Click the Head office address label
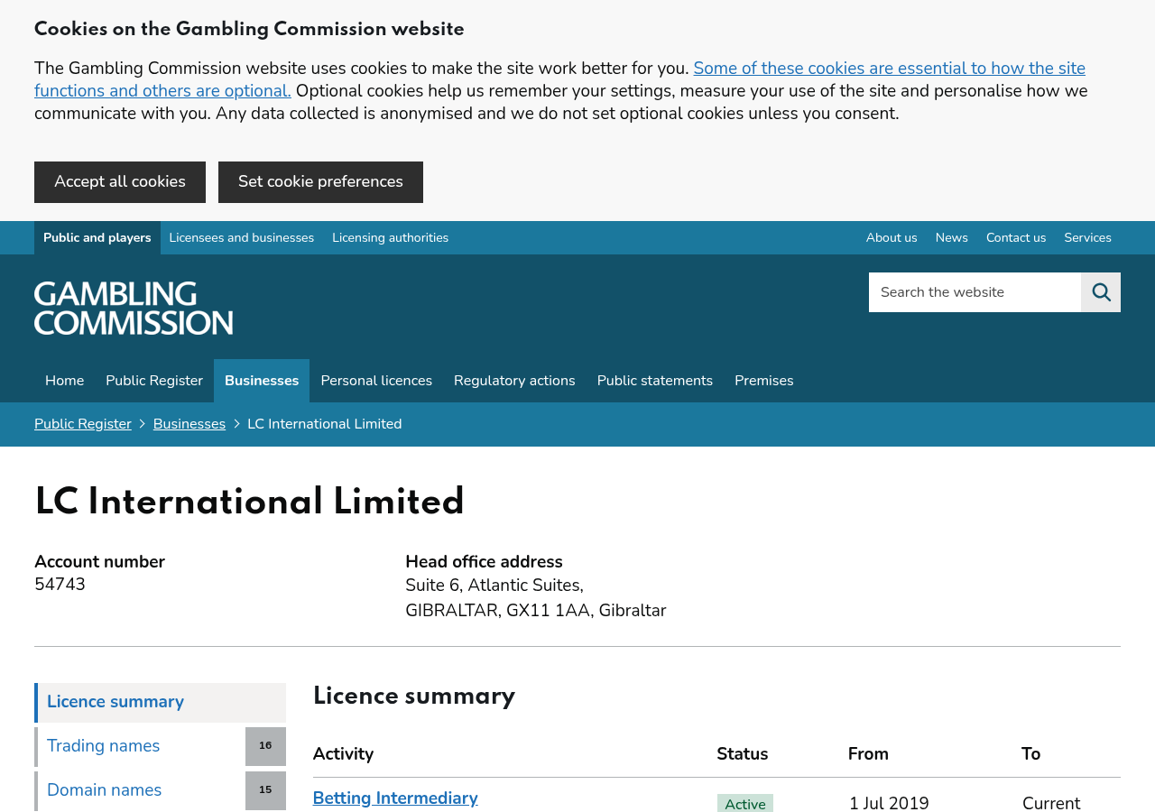The height and width of the screenshot is (812, 1155). [x=484, y=562]
